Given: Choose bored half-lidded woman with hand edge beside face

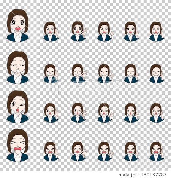Looking at the screenshot, I should click(157, 74).
